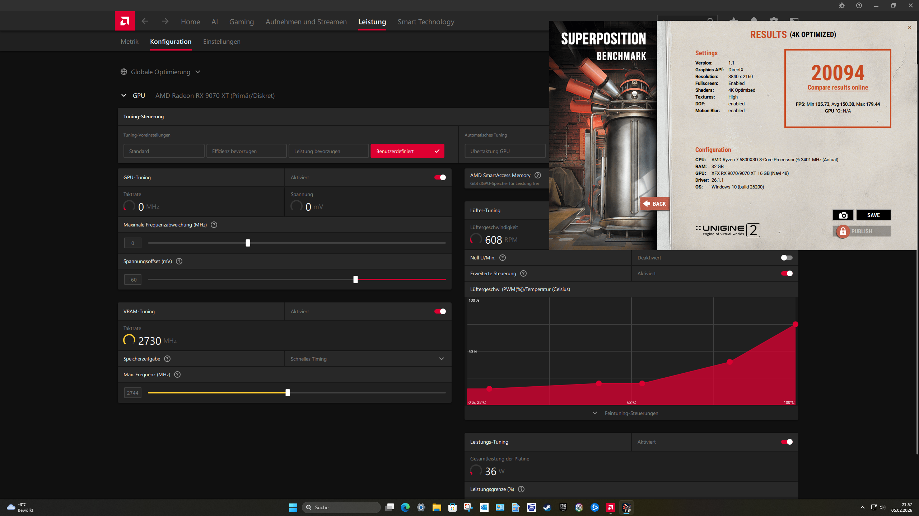Click the help icon next to AMD SmartAccess Memory
This screenshot has height=516, width=919.
(537, 175)
